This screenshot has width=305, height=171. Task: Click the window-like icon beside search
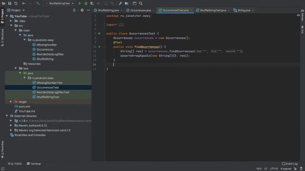134,3
